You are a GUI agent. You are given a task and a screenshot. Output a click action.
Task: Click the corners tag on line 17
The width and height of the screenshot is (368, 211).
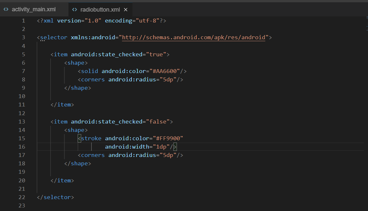point(93,155)
